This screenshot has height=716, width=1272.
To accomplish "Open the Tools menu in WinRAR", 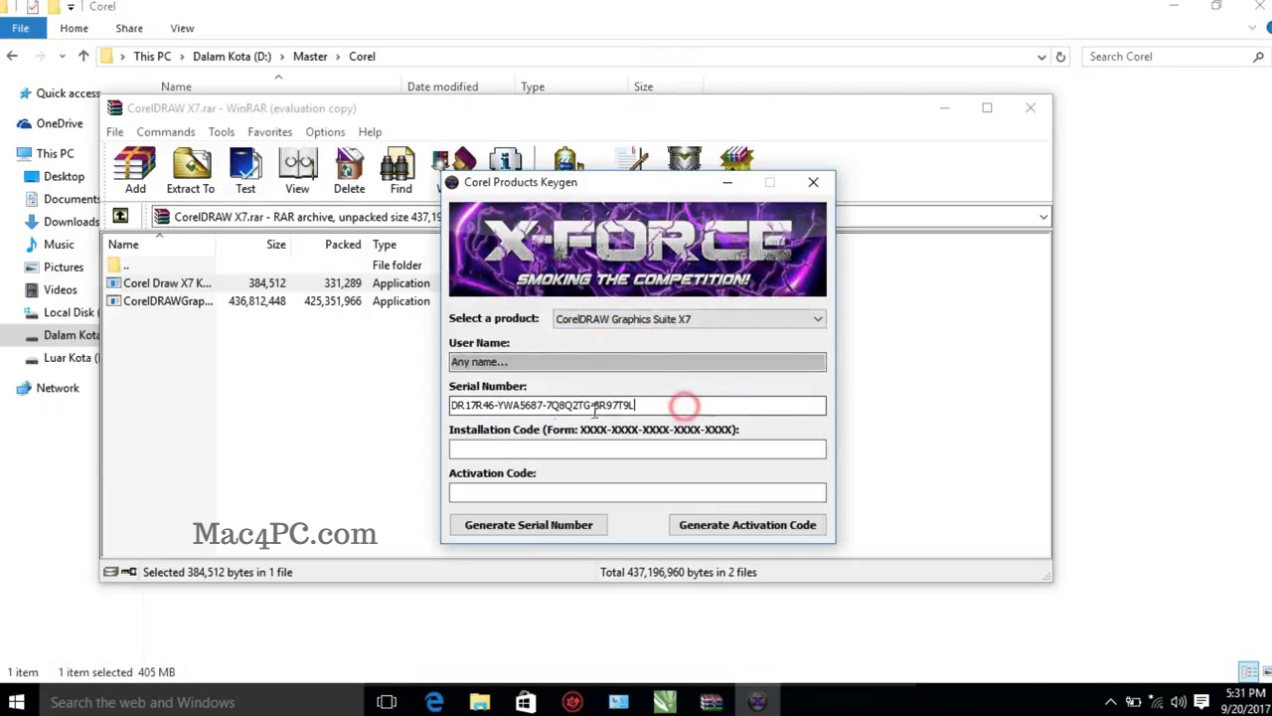I will (x=222, y=131).
